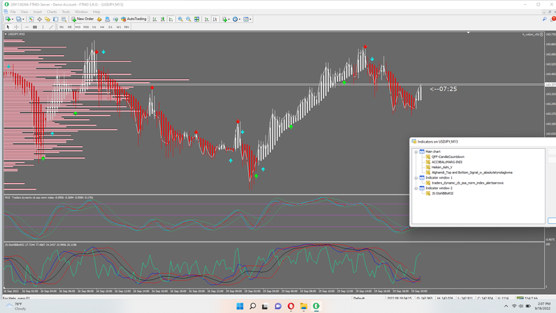556x313 pixels.
Task: Collapse the Main chart tree node
Action: pyautogui.click(x=416, y=152)
